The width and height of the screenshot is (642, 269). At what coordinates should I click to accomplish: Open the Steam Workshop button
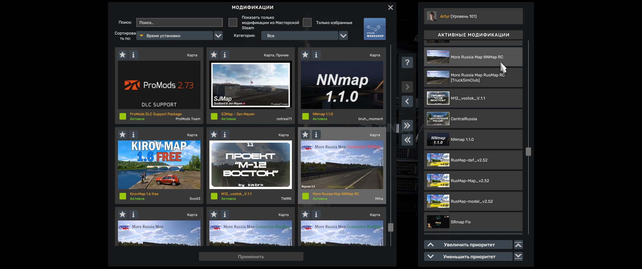(374, 29)
